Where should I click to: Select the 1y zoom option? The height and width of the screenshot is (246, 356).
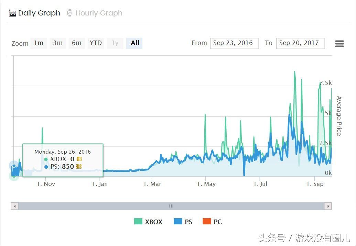coord(115,43)
